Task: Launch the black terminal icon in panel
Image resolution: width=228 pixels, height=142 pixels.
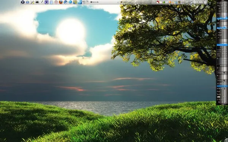Action: click(x=37, y=2)
